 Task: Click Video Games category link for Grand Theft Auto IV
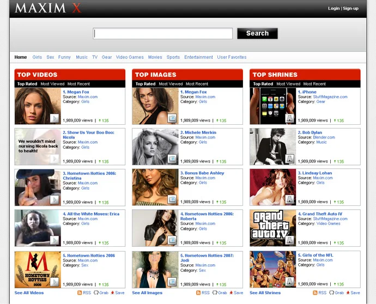click(328, 223)
